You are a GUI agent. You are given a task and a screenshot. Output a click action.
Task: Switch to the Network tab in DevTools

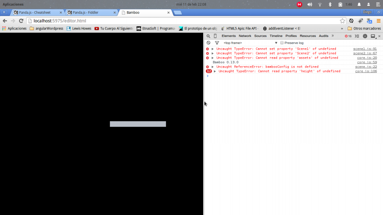coord(245,36)
